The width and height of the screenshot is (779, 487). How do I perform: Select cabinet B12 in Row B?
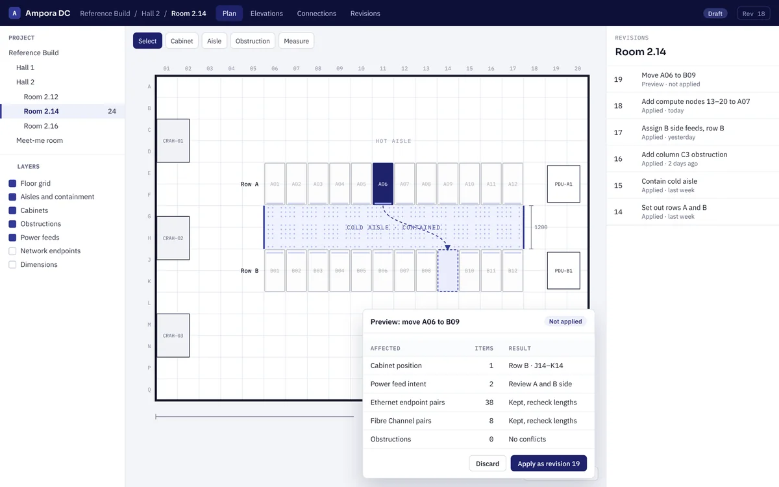tap(513, 271)
